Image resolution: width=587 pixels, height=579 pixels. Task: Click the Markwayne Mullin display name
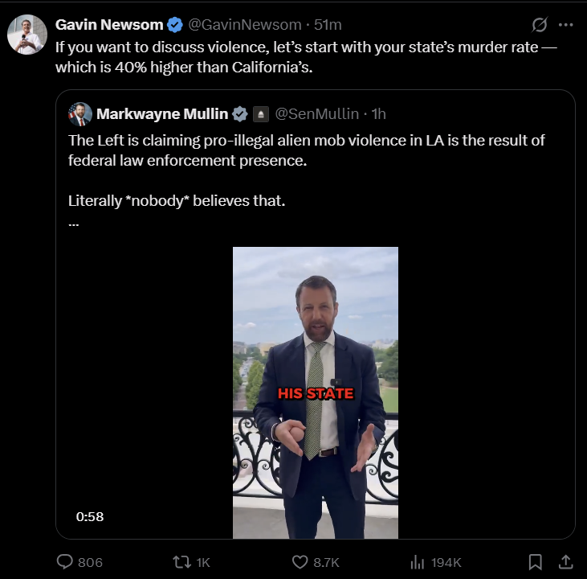click(162, 113)
